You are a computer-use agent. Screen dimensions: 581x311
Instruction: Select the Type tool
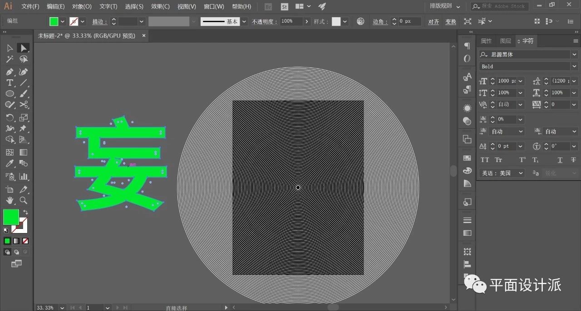click(x=10, y=83)
